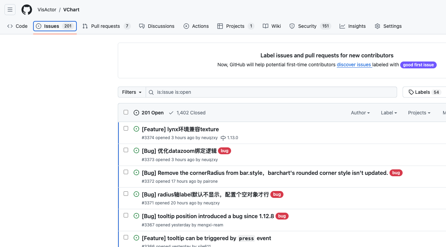Click open-issue icon of issue #3373
446x247 pixels.
136,150
